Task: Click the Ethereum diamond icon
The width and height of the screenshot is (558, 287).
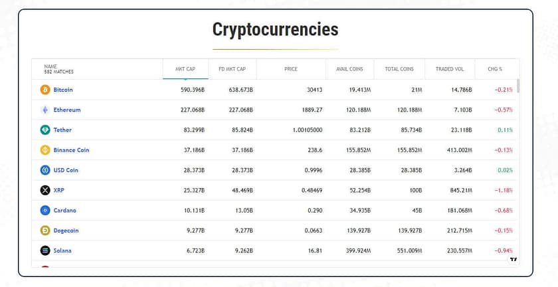Action: pyautogui.click(x=45, y=110)
